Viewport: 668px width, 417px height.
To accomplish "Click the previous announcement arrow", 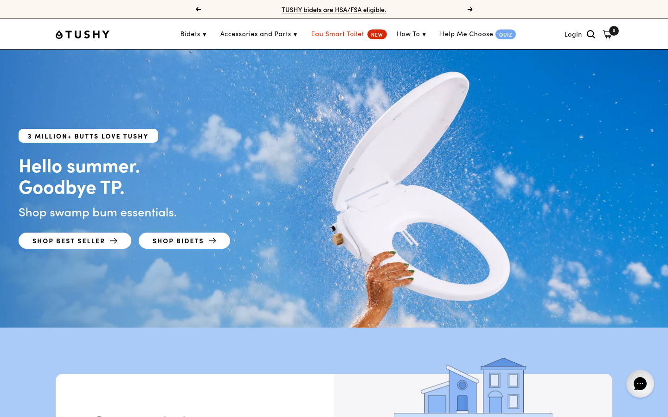I will (198, 9).
